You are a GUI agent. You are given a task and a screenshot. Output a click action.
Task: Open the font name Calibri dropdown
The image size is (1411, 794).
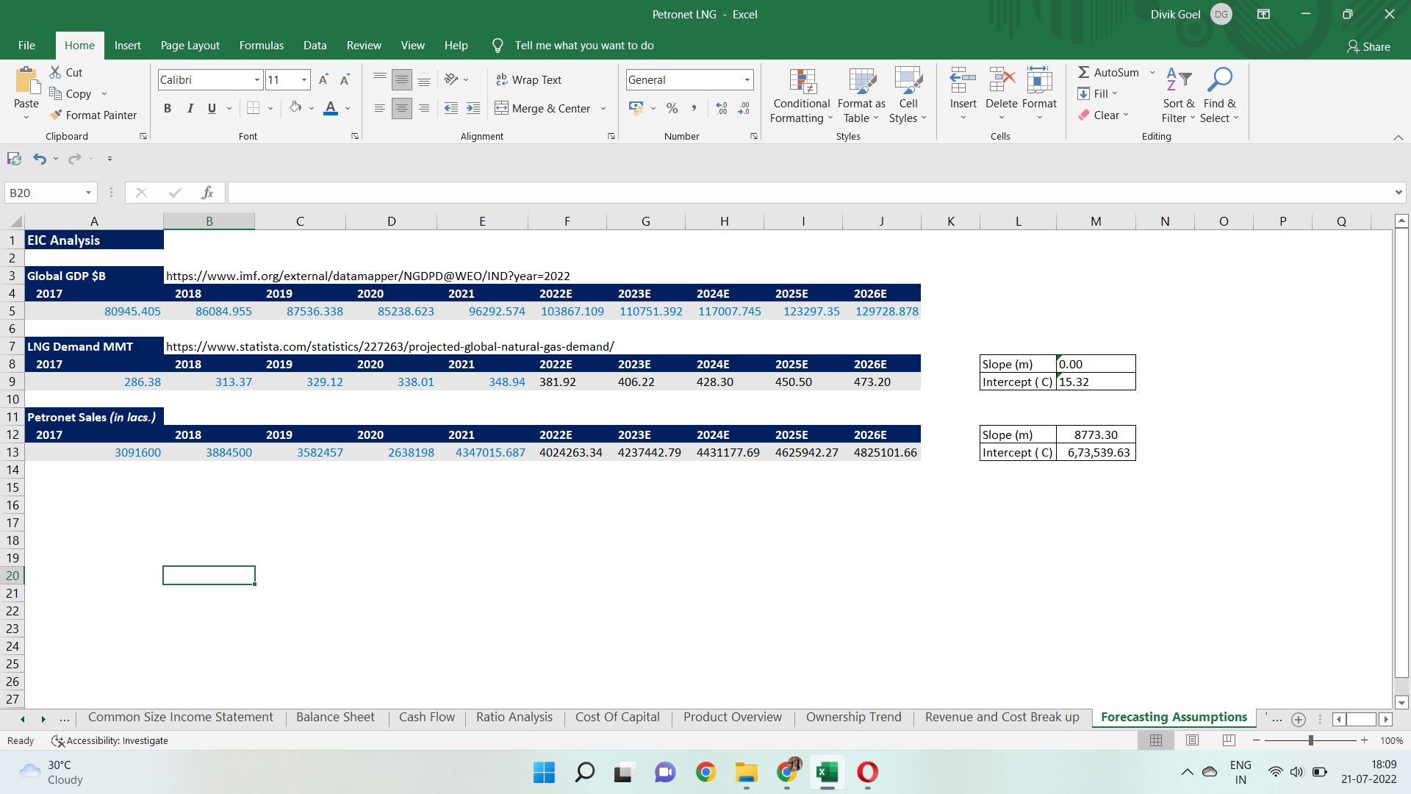(x=257, y=79)
